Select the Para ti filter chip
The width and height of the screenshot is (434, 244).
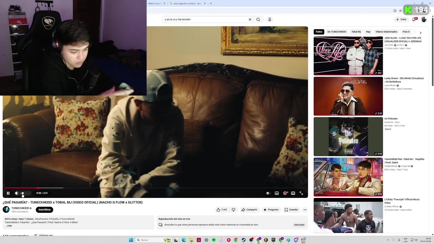click(406, 32)
